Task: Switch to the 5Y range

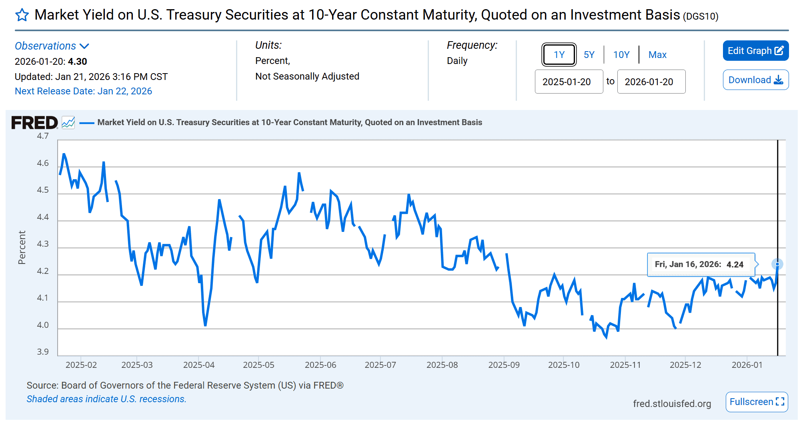Action: tap(589, 55)
